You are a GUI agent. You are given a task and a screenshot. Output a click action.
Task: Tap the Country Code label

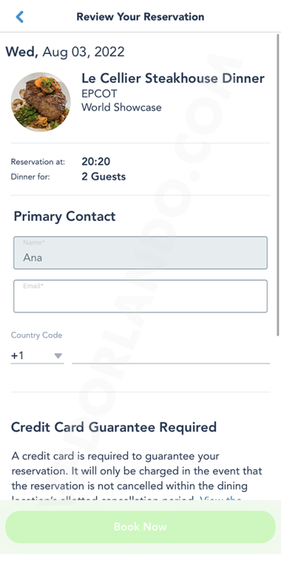click(37, 335)
